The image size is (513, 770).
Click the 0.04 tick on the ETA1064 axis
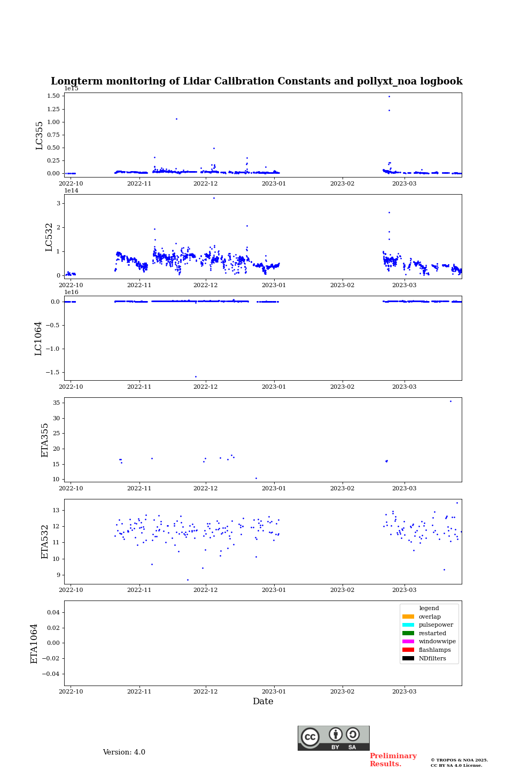pos(53,612)
